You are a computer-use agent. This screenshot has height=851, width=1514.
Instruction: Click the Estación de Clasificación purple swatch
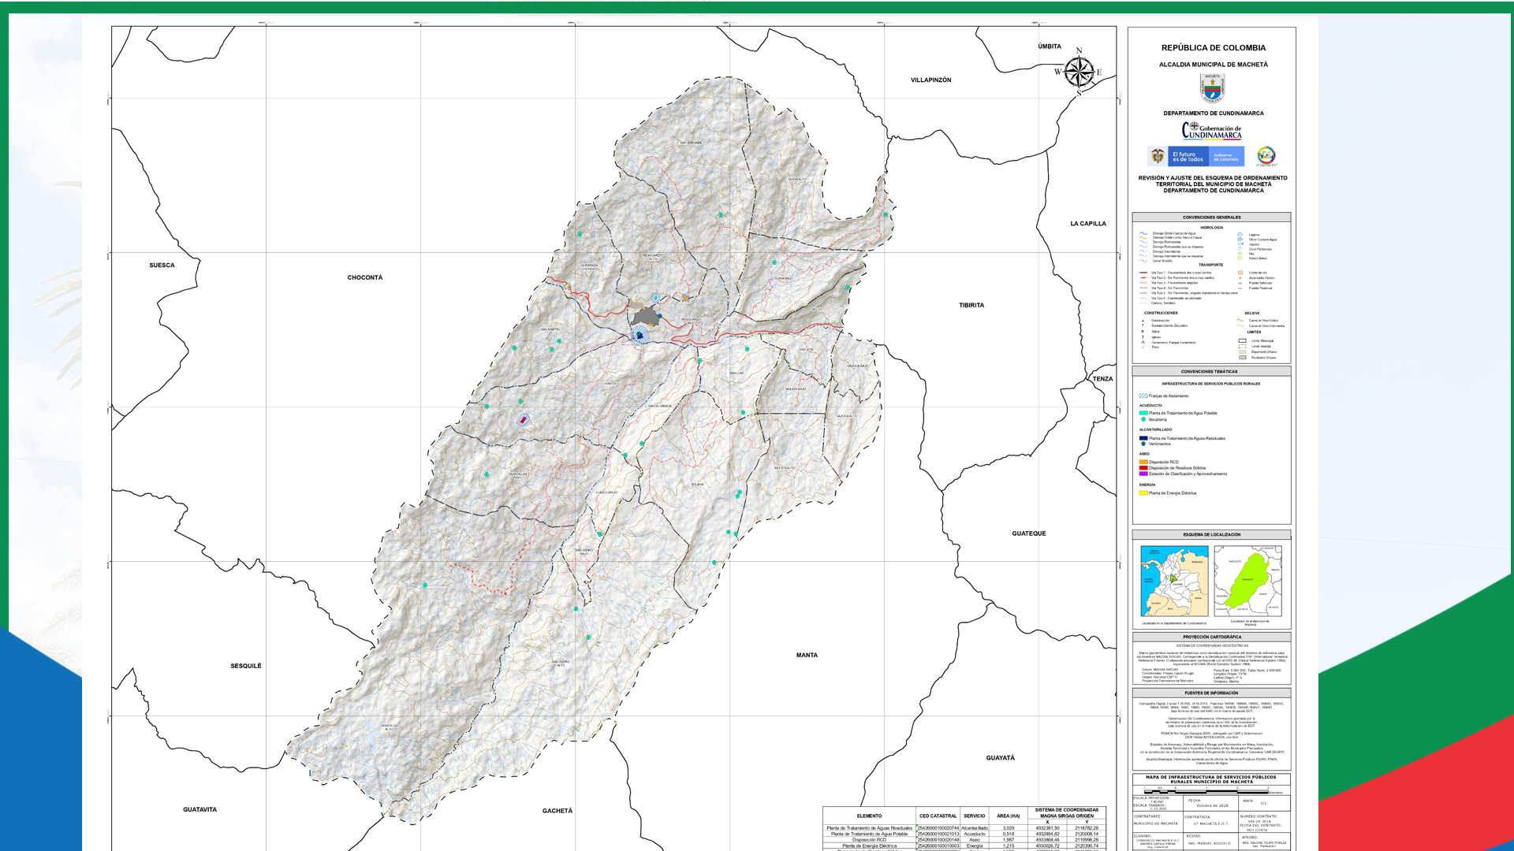pyautogui.click(x=1143, y=474)
